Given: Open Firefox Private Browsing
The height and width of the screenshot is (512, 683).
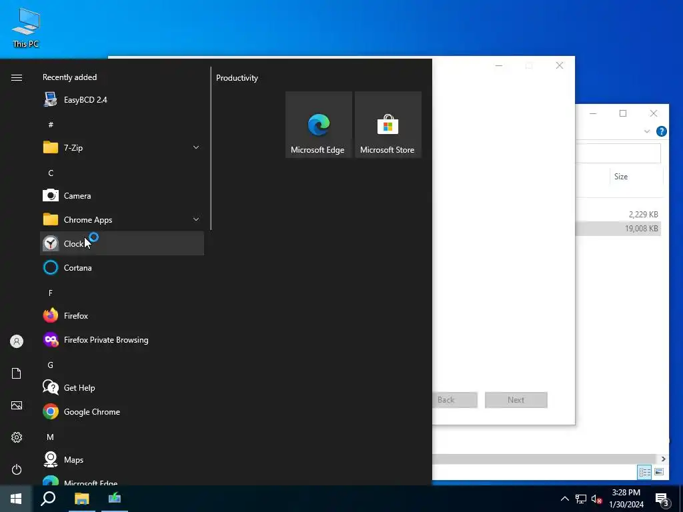Looking at the screenshot, I should point(122,339).
